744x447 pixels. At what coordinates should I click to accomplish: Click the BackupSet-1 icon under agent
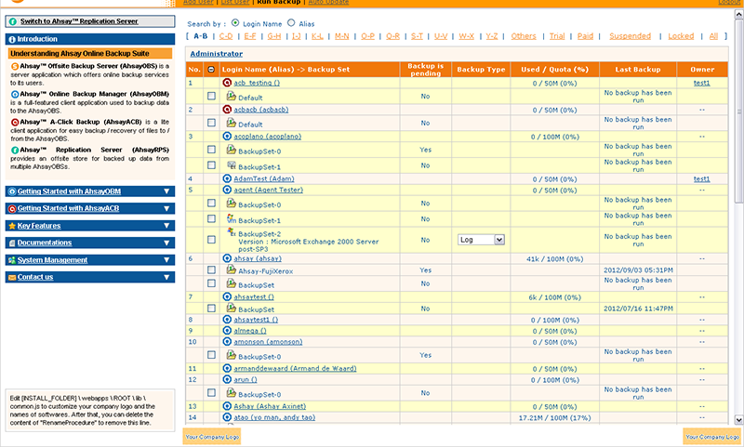231,219
